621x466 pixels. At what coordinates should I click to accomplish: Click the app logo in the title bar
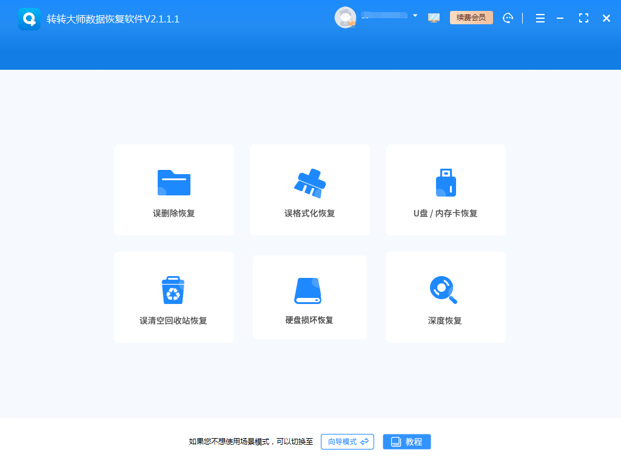(29, 19)
